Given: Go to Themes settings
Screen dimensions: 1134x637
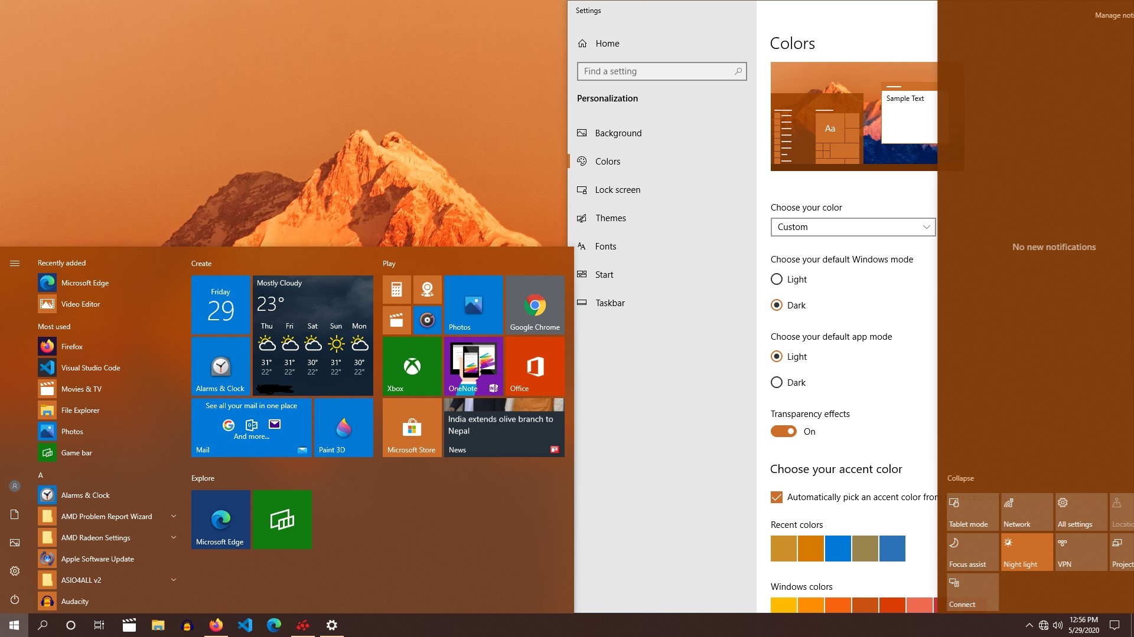Looking at the screenshot, I should pyautogui.click(x=610, y=218).
